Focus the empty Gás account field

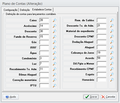coord(44,42)
